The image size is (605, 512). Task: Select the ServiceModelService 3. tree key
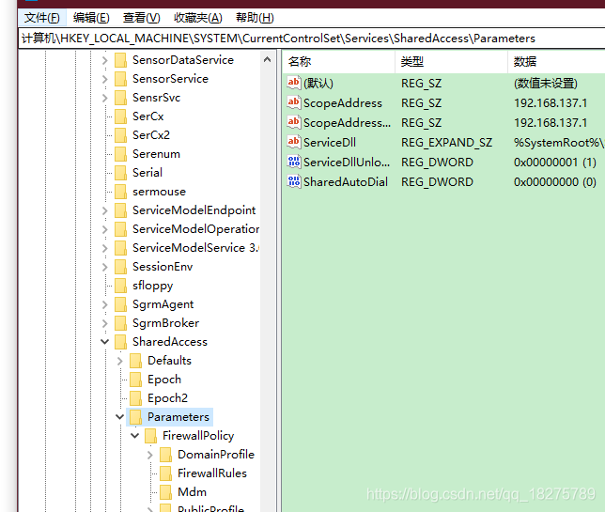195,248
